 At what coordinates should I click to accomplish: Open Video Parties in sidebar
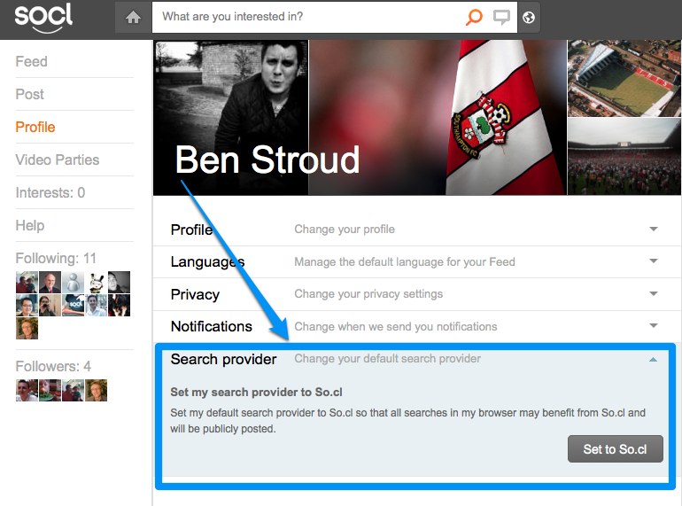point(58,160)
